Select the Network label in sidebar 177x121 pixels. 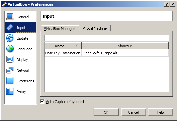pyautogui.click(x=23, y=70)
